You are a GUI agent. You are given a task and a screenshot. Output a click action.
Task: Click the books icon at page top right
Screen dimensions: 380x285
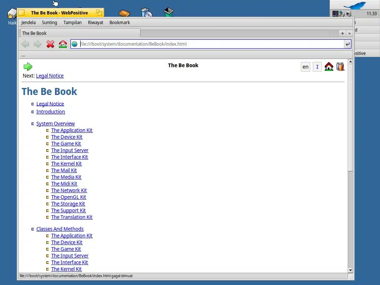340,67
